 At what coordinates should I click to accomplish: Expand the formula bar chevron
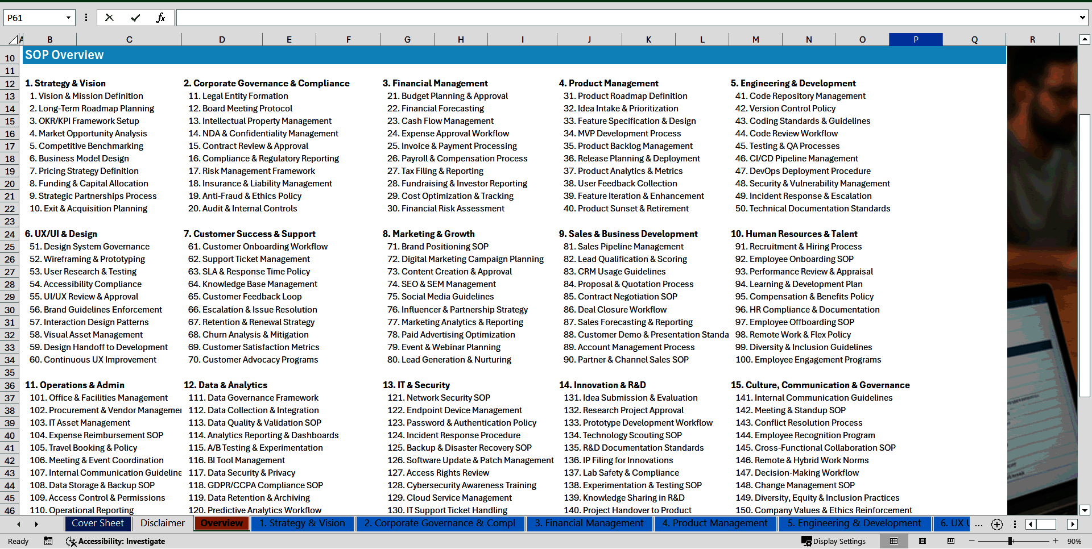[x=1082, y=18]
